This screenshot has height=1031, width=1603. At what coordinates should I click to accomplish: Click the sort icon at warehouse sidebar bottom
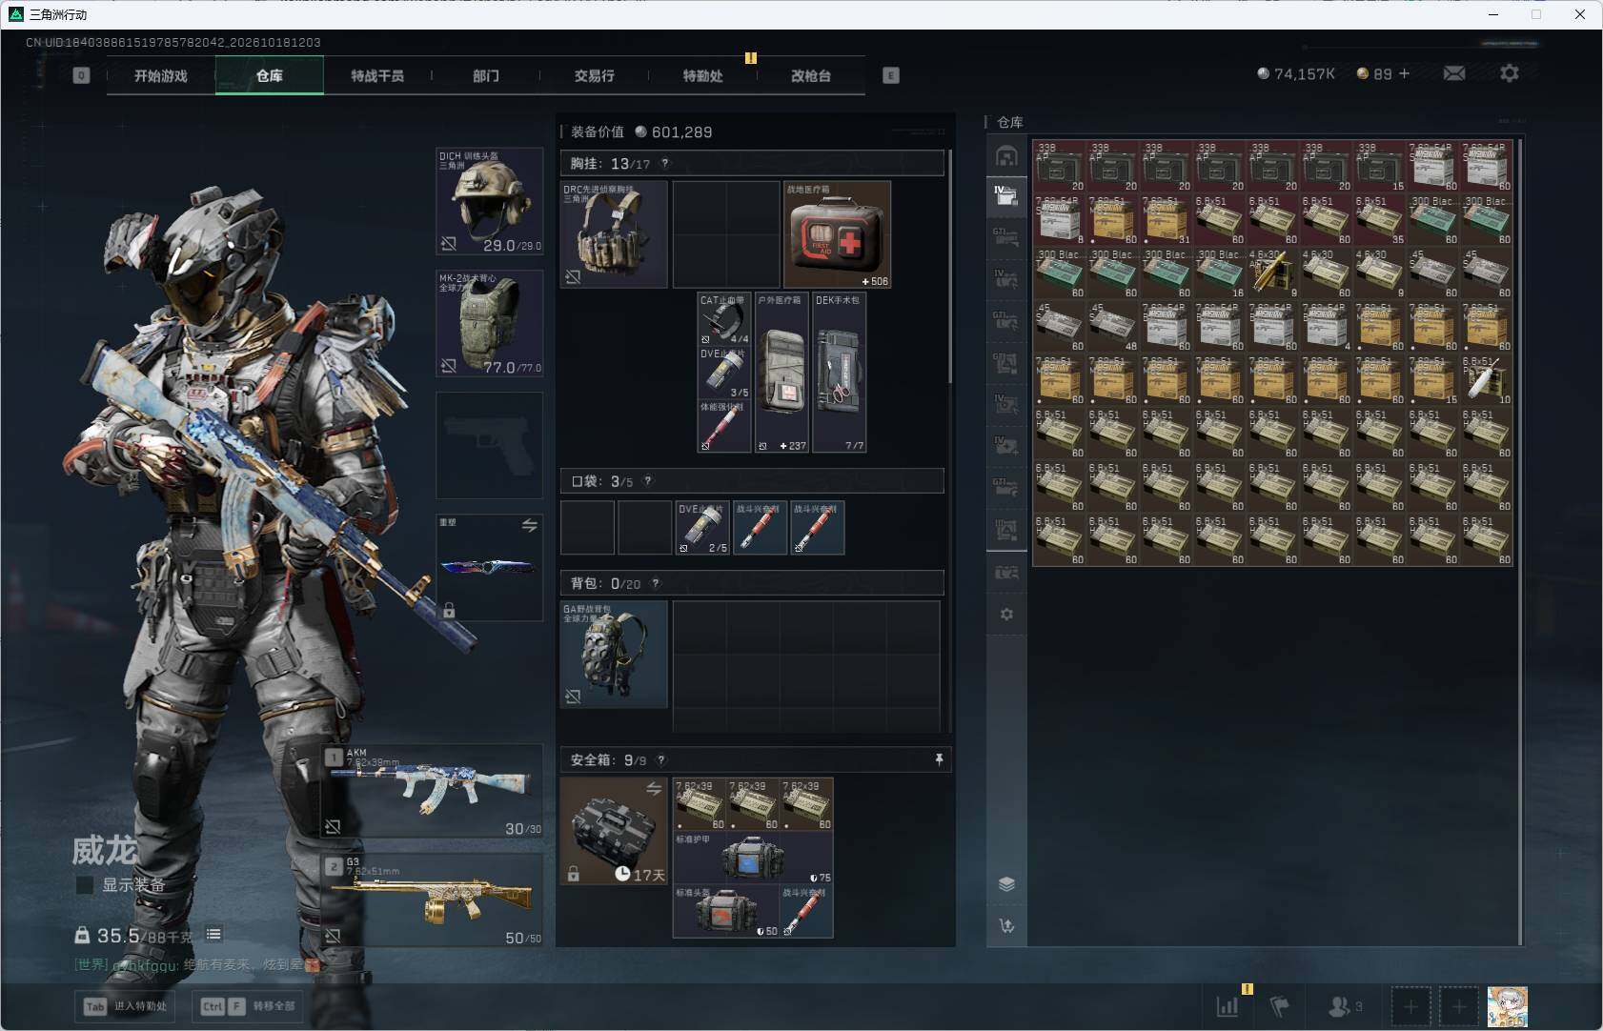click(1006, 925)
